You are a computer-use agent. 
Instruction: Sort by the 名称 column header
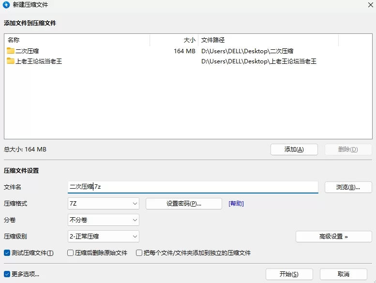77,40
